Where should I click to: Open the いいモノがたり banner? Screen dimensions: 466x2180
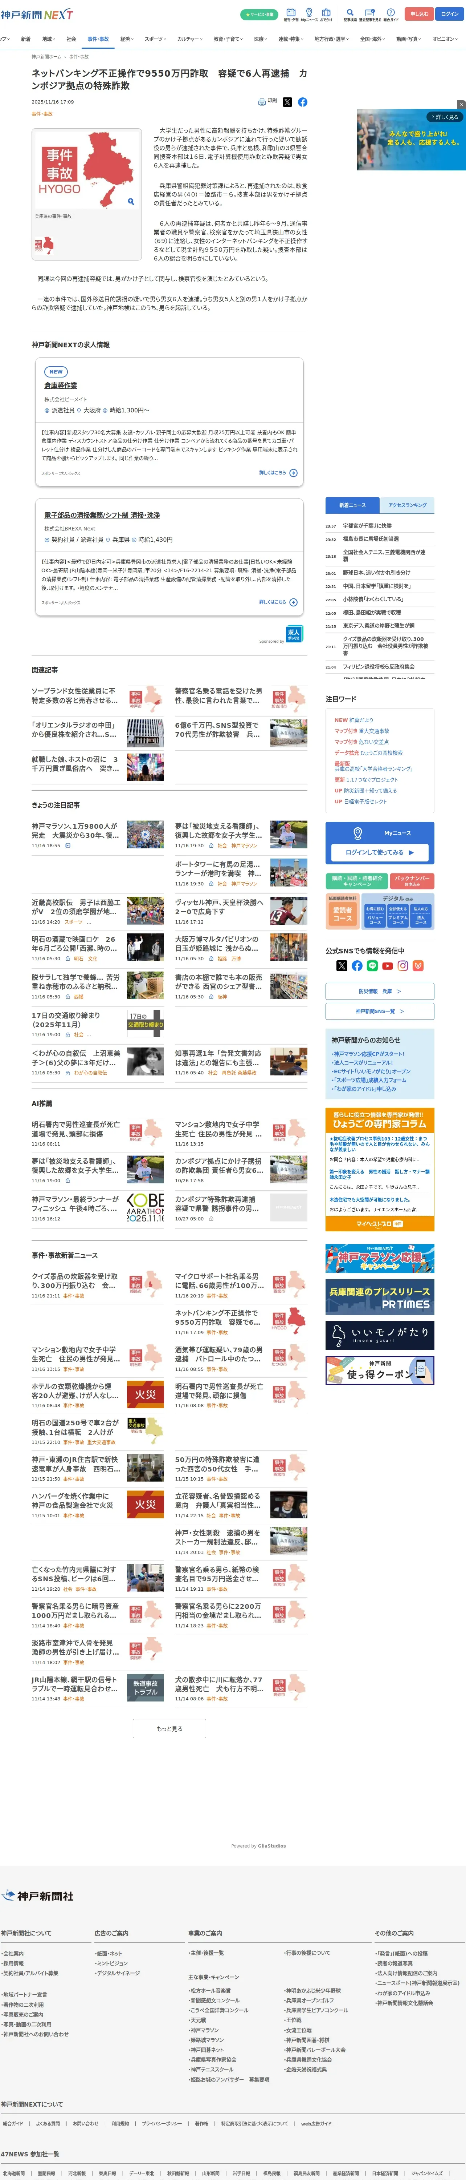point(380,1335)
